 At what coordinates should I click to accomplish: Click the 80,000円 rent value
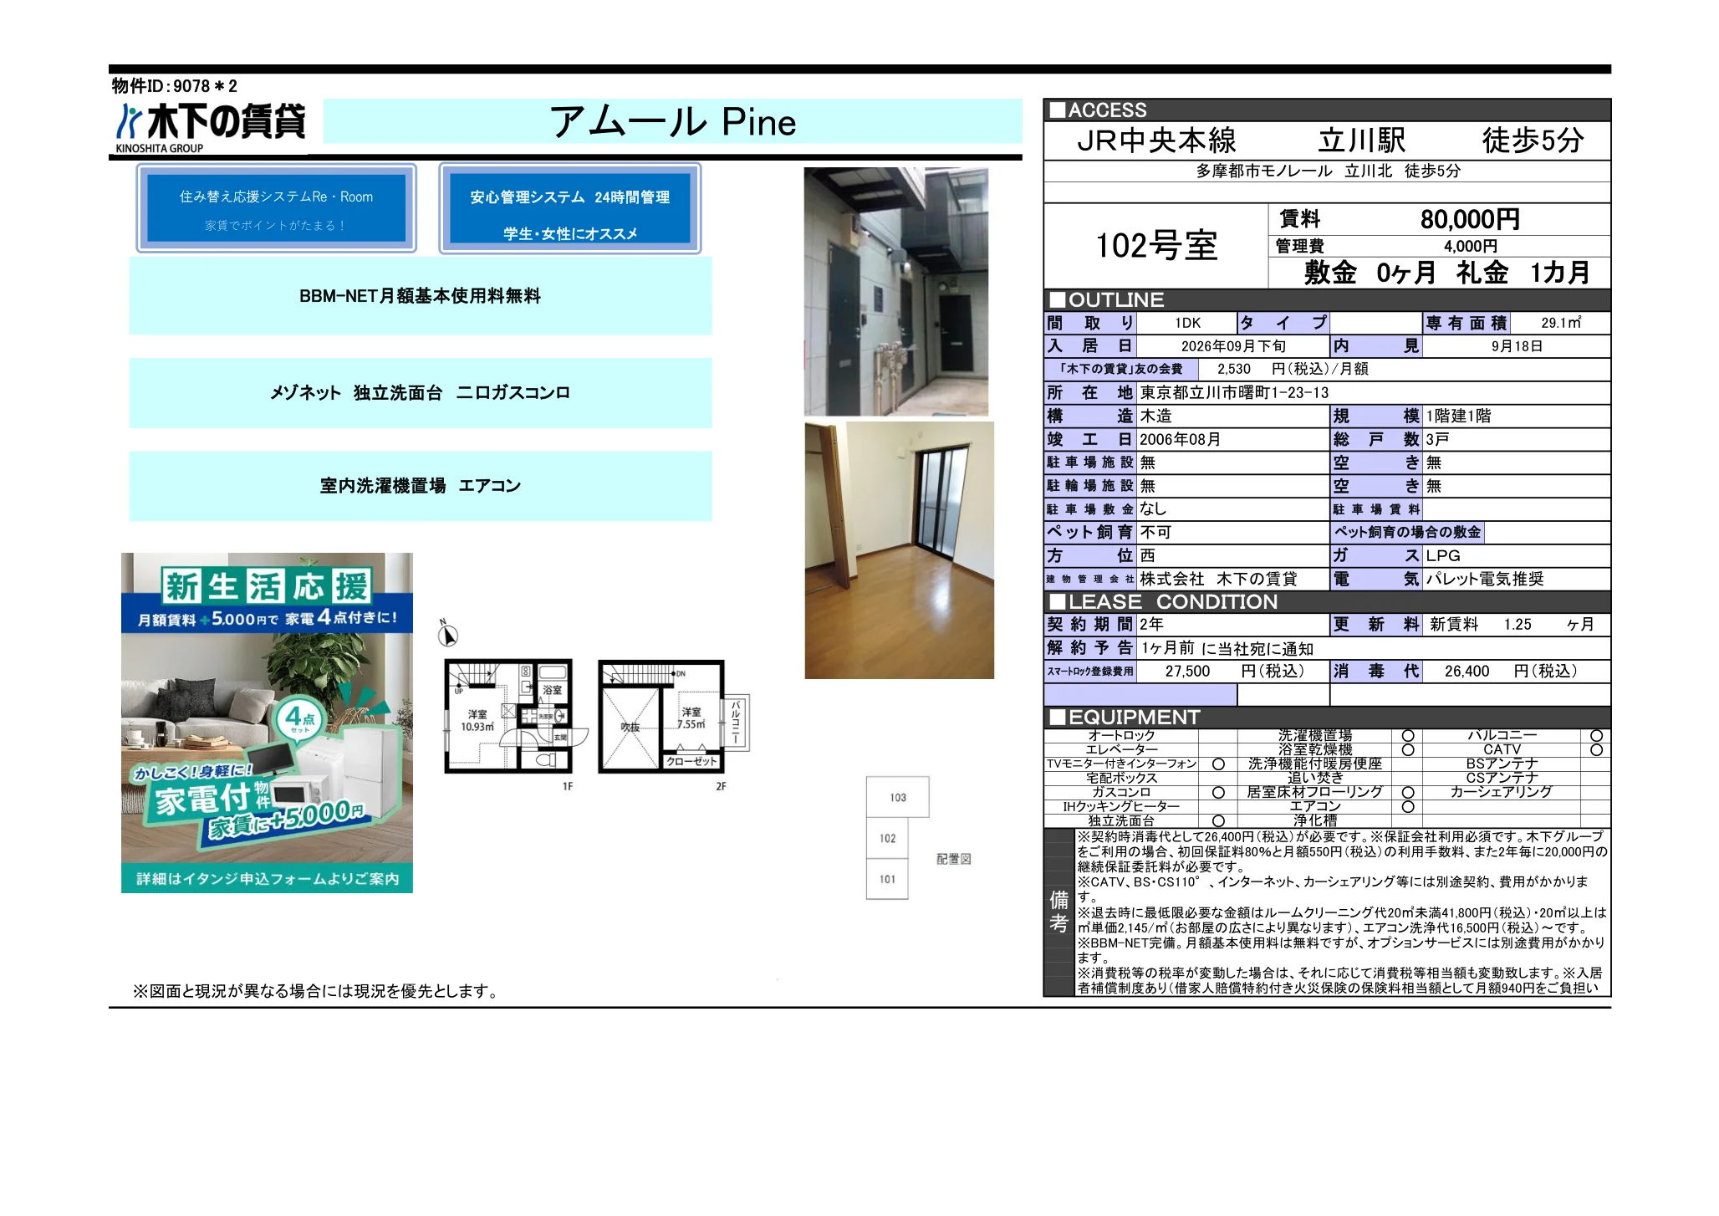pos(1470,219)
